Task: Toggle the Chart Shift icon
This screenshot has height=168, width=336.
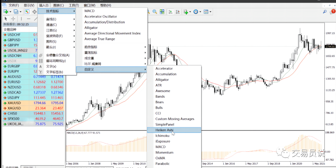Action: coord(178,12)
